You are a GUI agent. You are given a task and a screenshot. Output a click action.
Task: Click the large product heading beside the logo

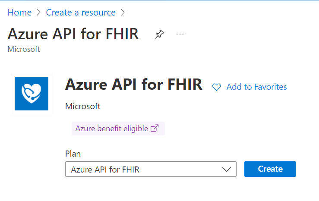pyautogui.click(x=133, y=85)
